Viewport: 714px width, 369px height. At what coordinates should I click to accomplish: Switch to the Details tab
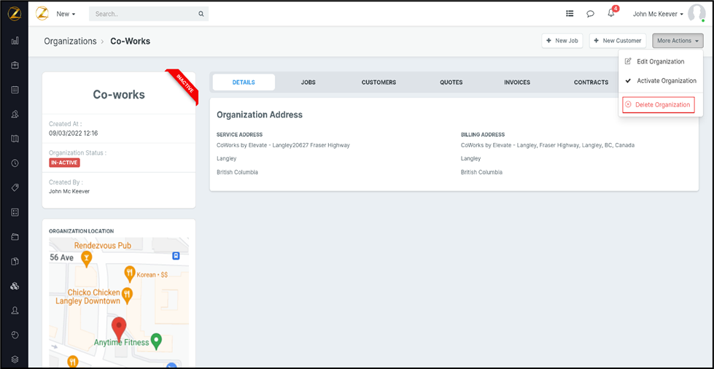pyautogui.click(x=244, y=82)
